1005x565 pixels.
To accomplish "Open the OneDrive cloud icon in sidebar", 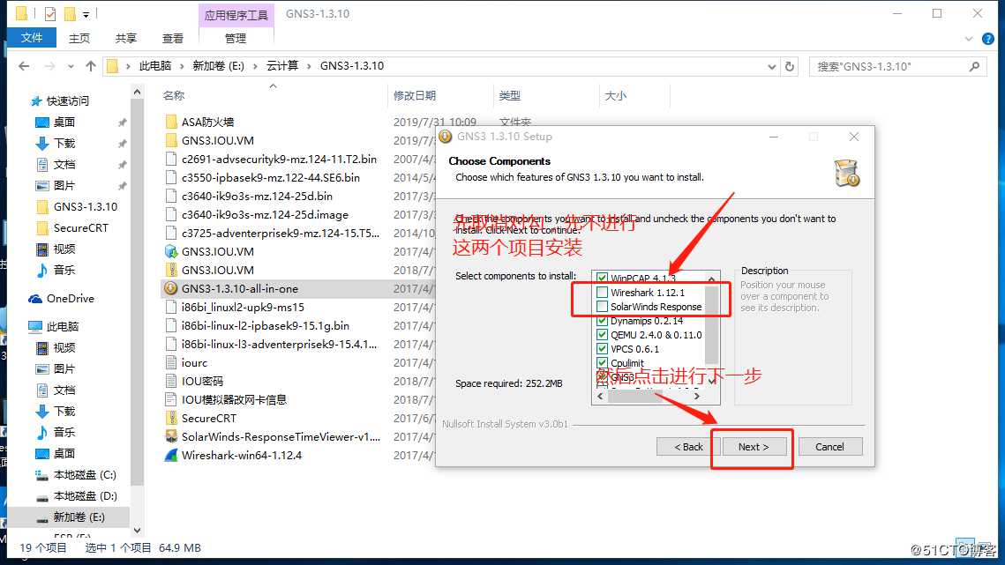I will (34, 299).
